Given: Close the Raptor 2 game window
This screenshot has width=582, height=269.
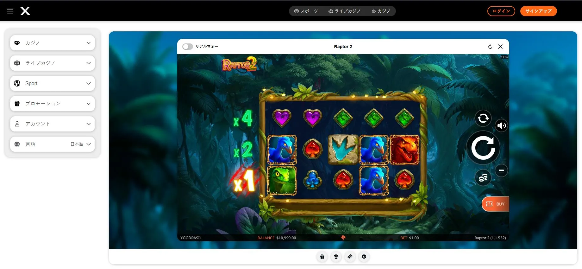Looking at the screenshot, I should (x=500, y=47).
